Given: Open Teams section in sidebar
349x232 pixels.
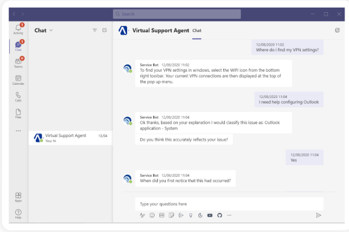Looking at the screenshot, I should 18,63.
